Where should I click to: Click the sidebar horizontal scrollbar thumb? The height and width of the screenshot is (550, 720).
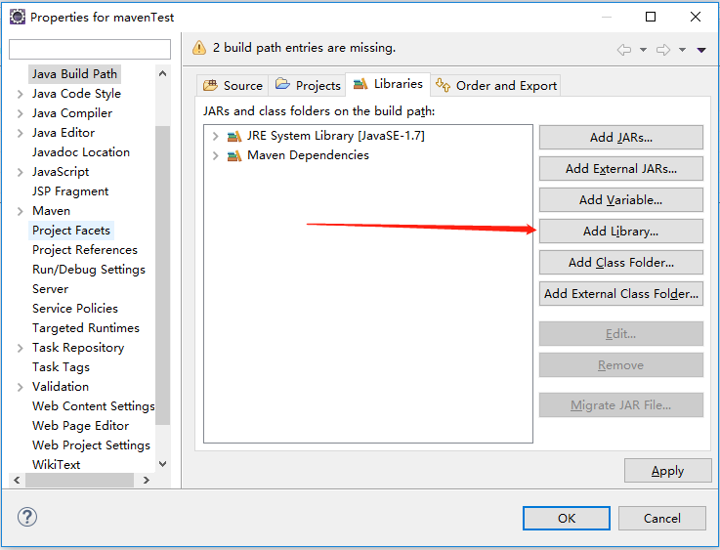click(x=79, y=481)
